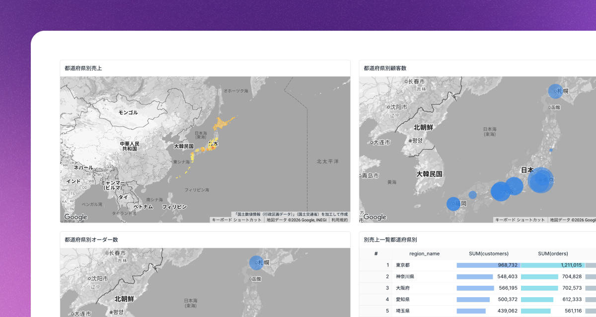Select 大阪 bubble in 都道府県別顧客数 map

click(502, 191)
